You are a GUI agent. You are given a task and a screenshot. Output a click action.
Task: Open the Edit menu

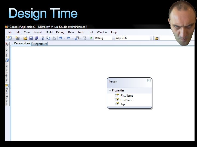(18, 32)
